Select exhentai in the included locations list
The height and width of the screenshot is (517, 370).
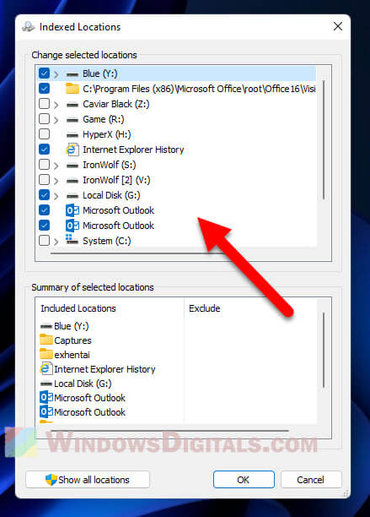(x=72, y=355)
